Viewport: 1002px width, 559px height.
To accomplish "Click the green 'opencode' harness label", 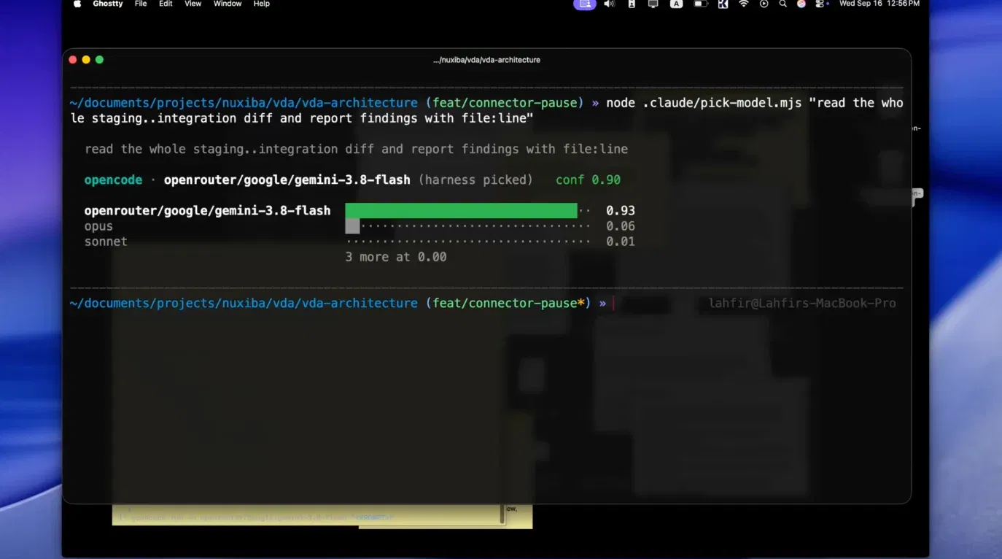I will (x=113, y=180).
